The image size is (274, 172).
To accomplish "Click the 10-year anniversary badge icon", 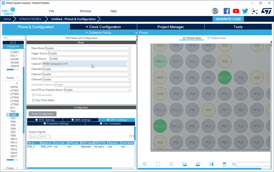I will click(215, 11).
